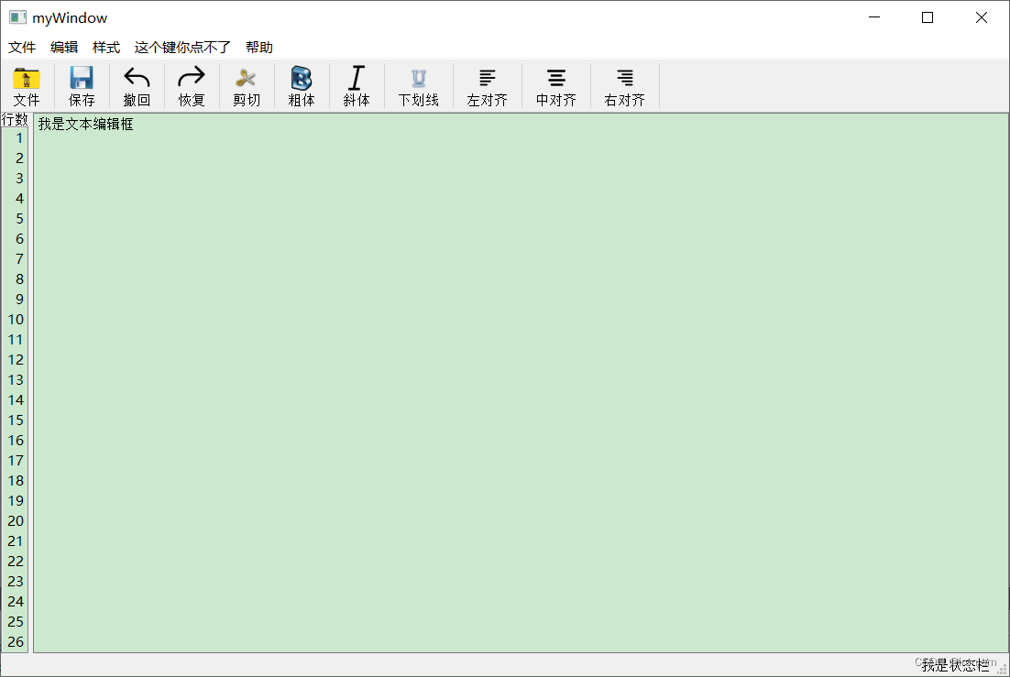This screenshot has width=1010, height=677.
Task: Select line number 10 in gutter
Action: [16, 320]
